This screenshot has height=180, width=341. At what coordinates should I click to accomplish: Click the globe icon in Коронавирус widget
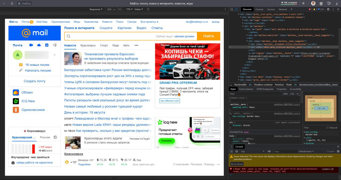pos(55,137)
